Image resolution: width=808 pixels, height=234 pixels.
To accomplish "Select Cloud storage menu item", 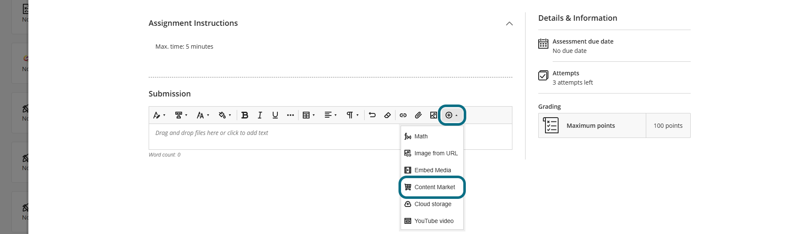I will pyautogui.click(x=432, y=204).
